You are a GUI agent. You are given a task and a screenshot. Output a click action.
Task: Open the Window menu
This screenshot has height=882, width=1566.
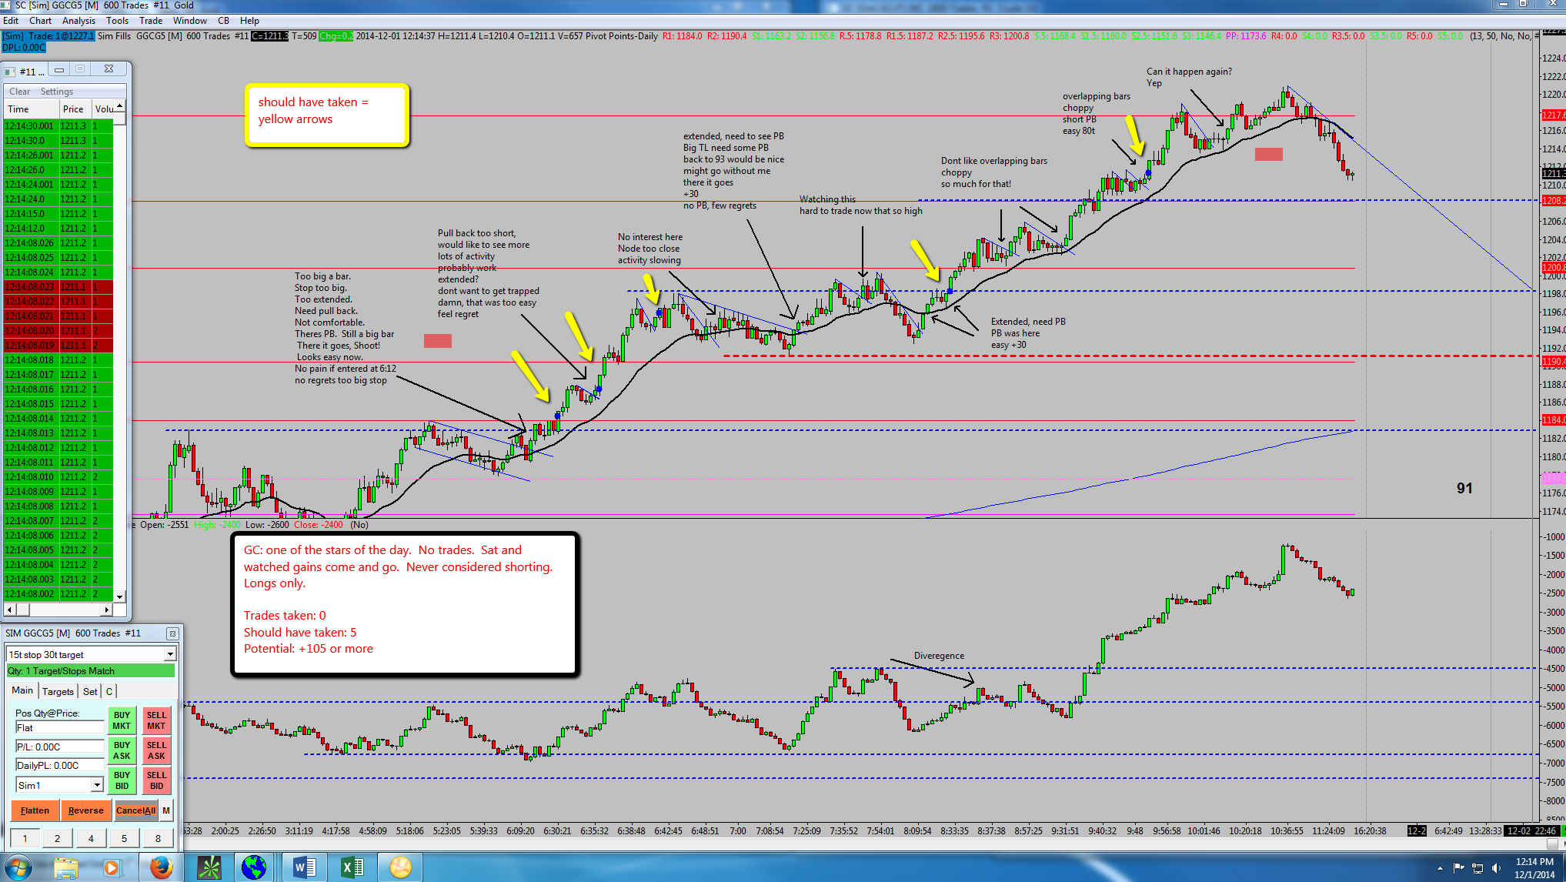(x=189, y=21)
